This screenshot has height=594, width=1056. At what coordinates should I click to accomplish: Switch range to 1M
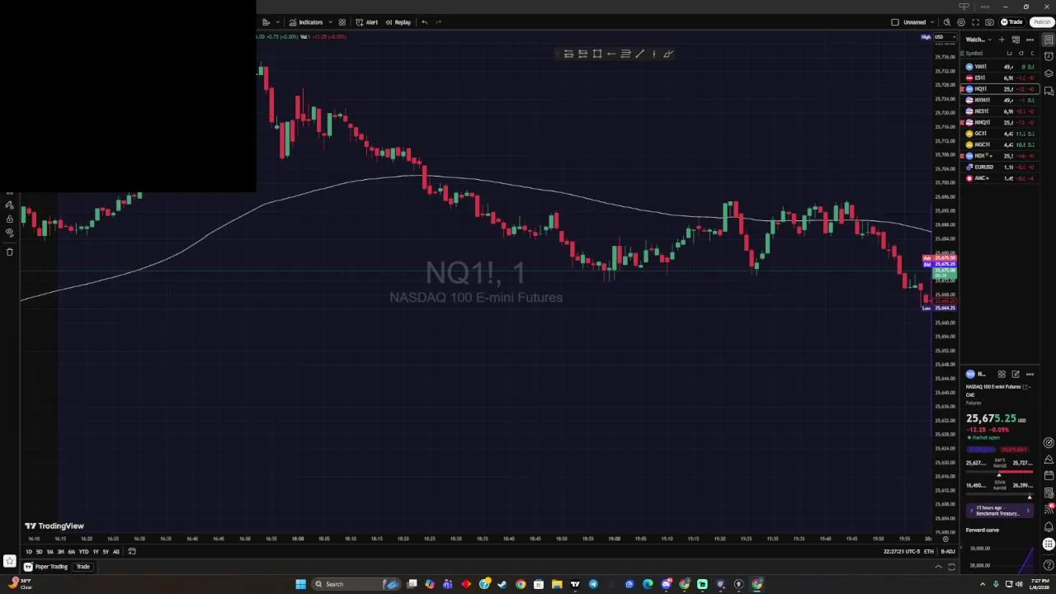49,552
